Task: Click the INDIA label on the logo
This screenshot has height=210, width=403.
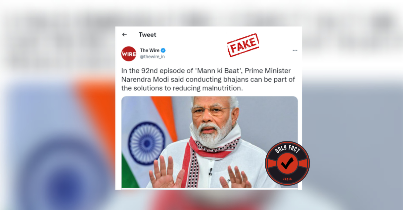Action: click(287, 179)
